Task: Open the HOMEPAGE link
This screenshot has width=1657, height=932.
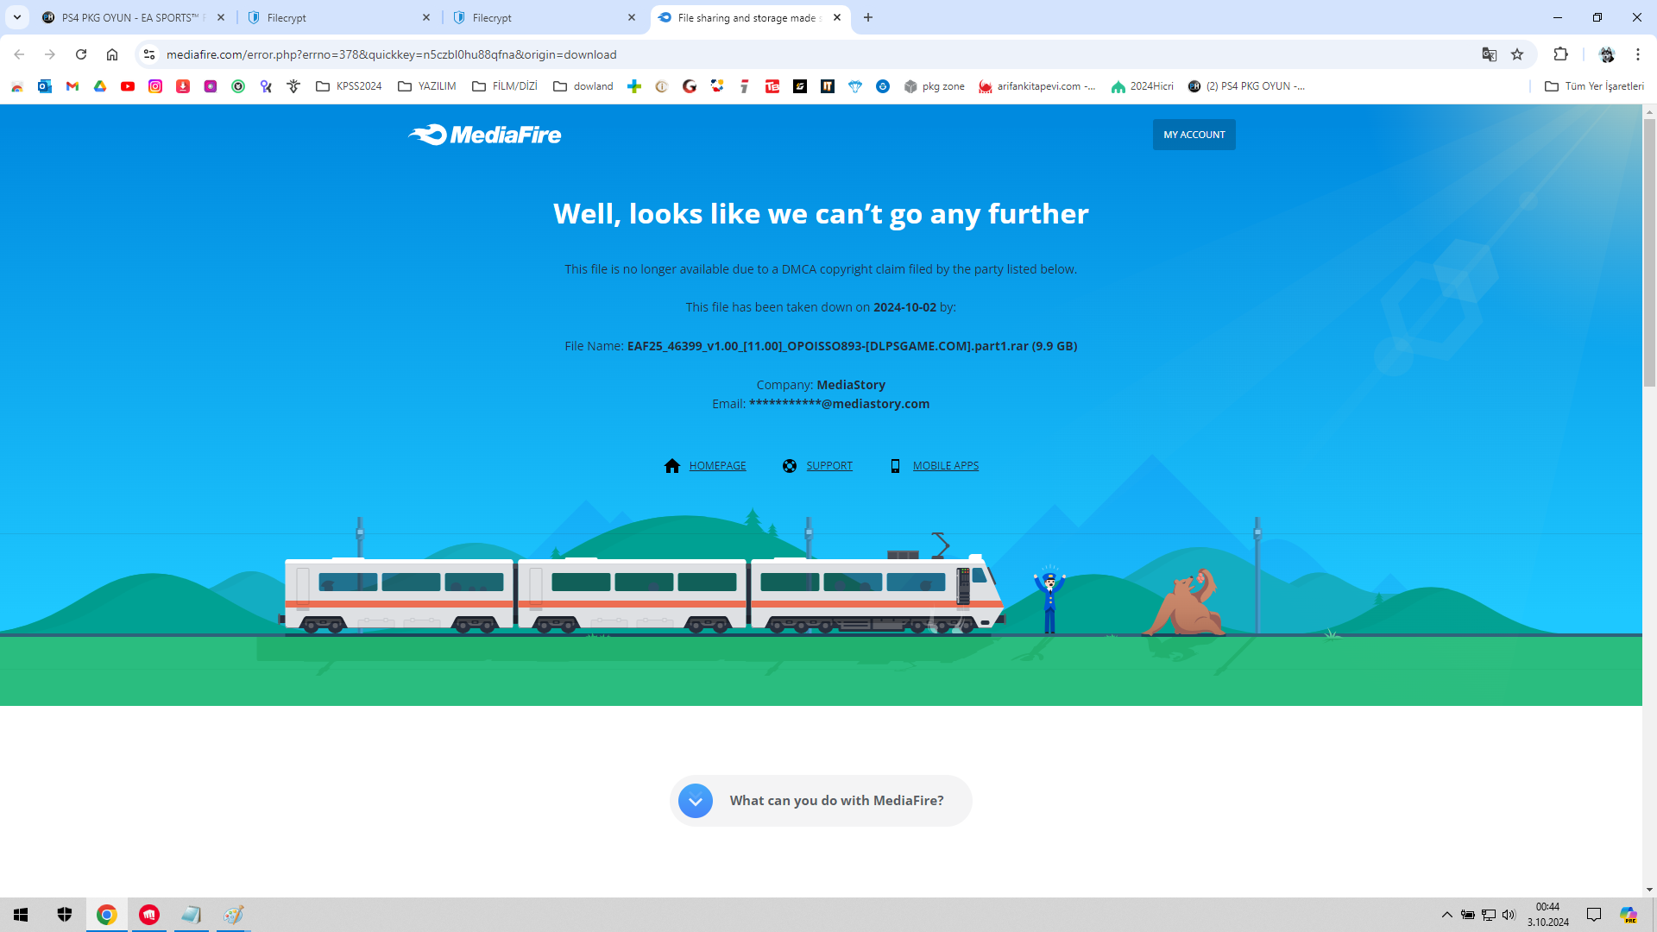Action: tap(717, 466)
